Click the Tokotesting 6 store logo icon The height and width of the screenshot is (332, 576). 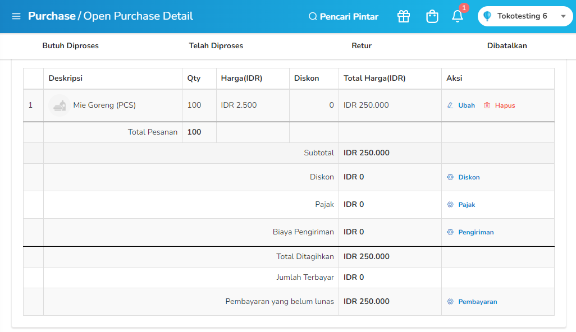[x=488, y=16]
